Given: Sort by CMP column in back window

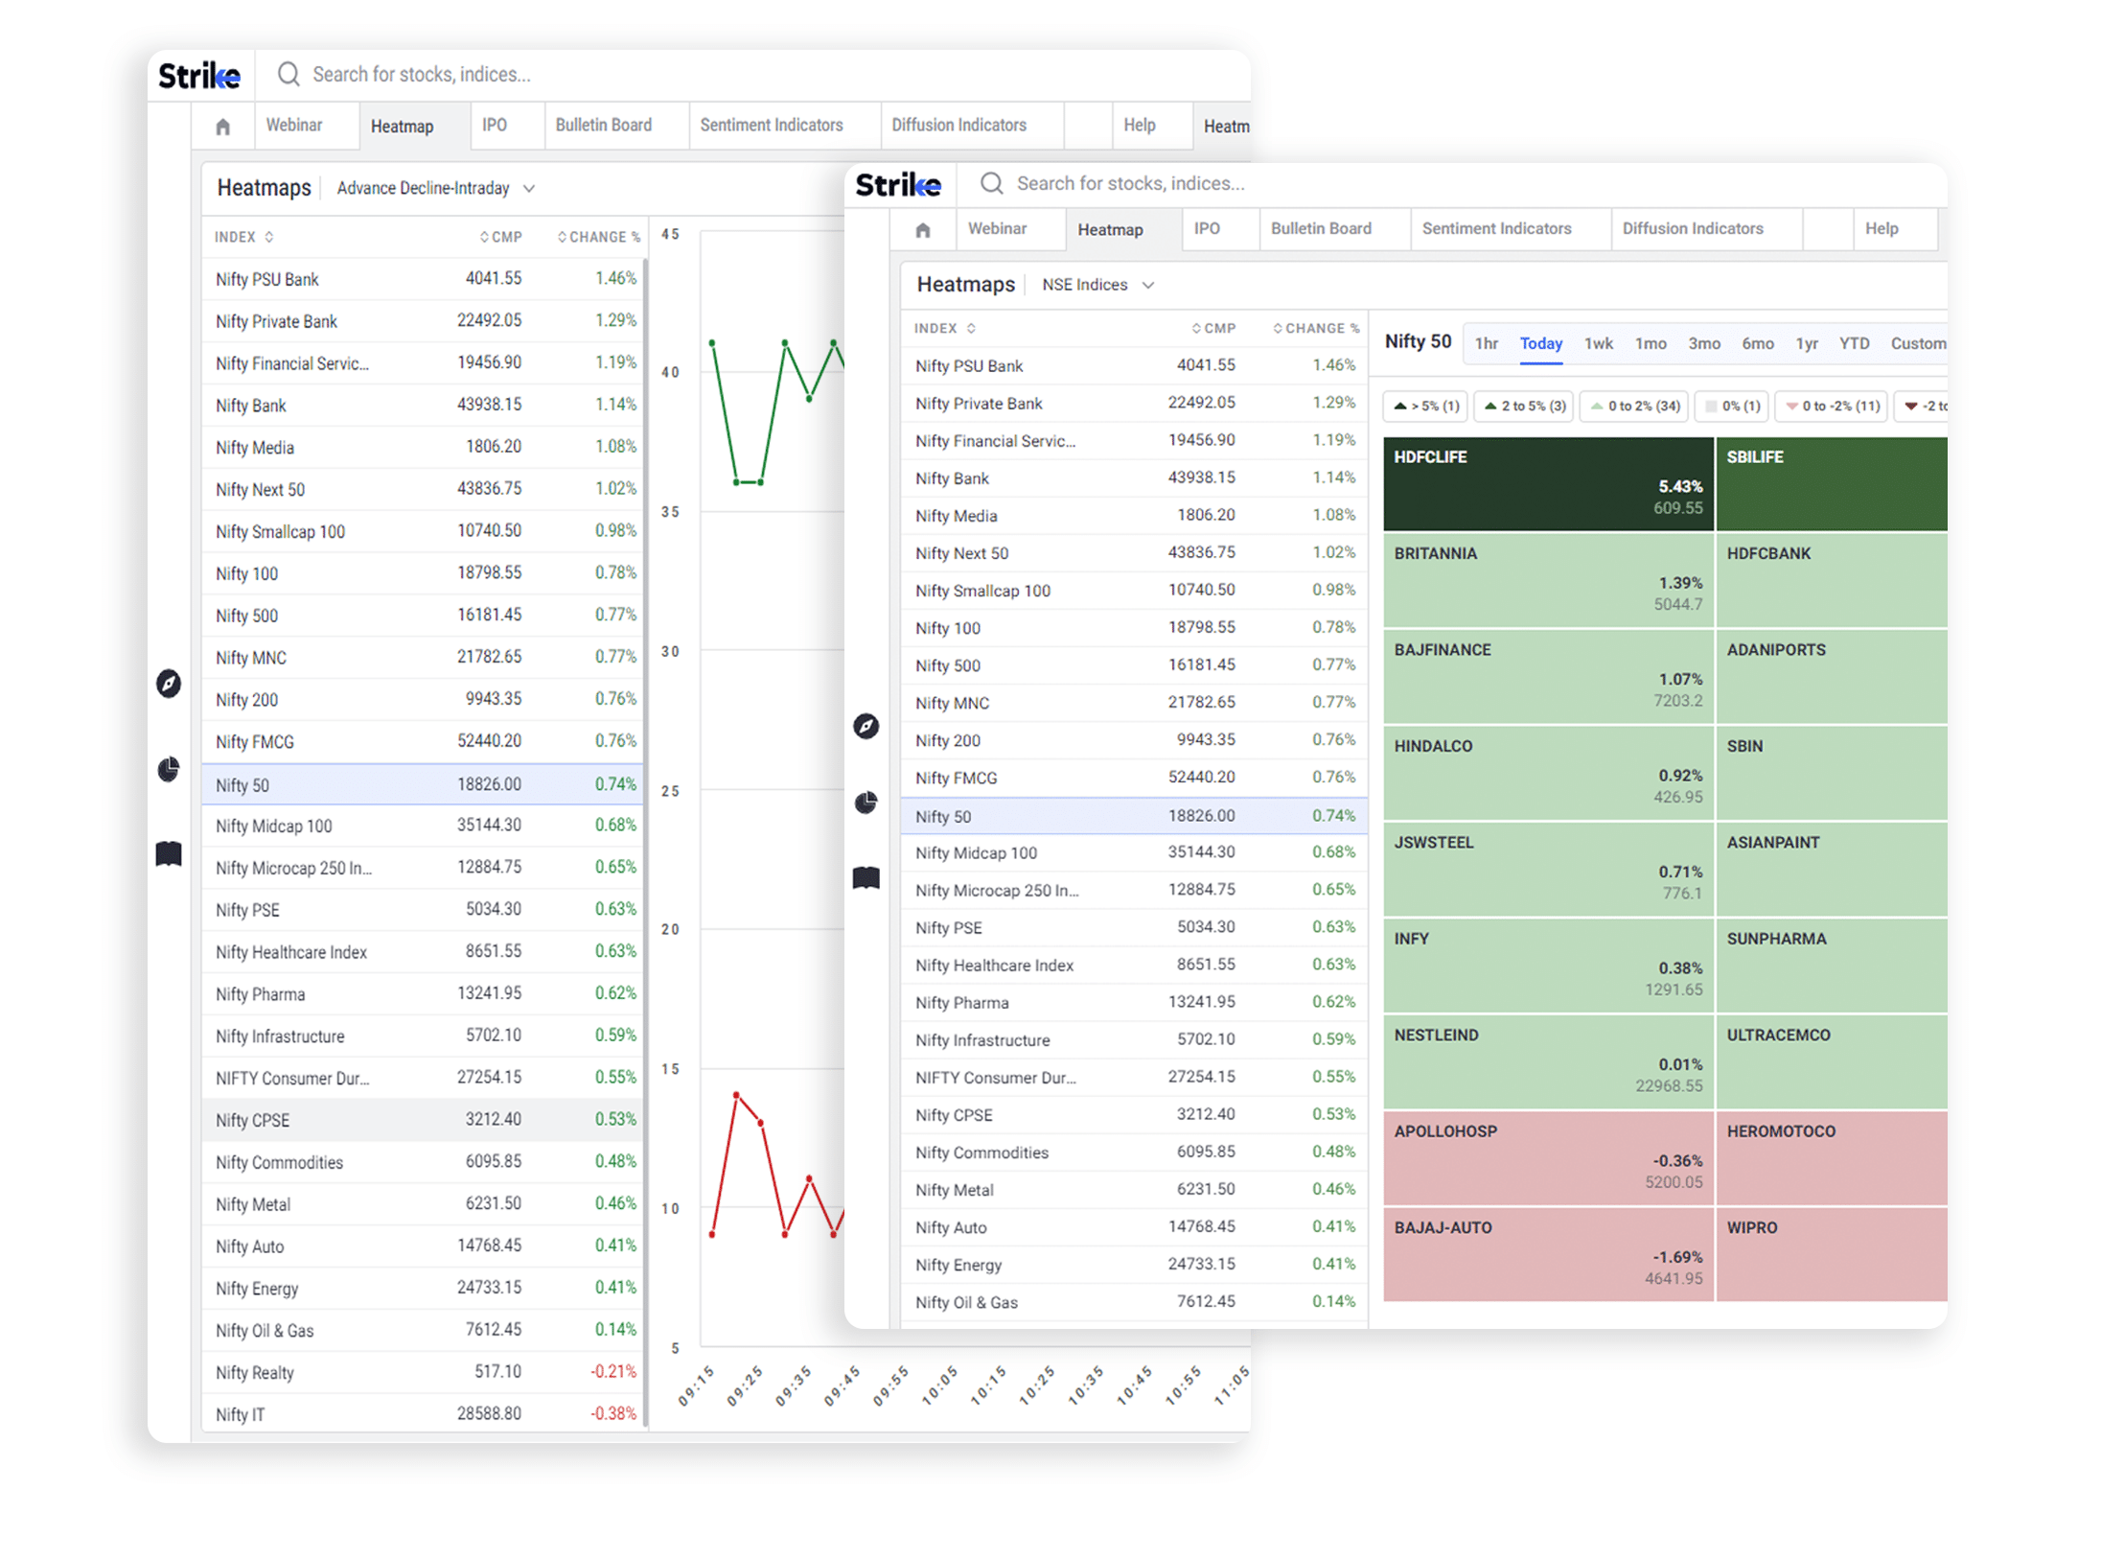Looking at the screenshot, I should tap(500, 237).
